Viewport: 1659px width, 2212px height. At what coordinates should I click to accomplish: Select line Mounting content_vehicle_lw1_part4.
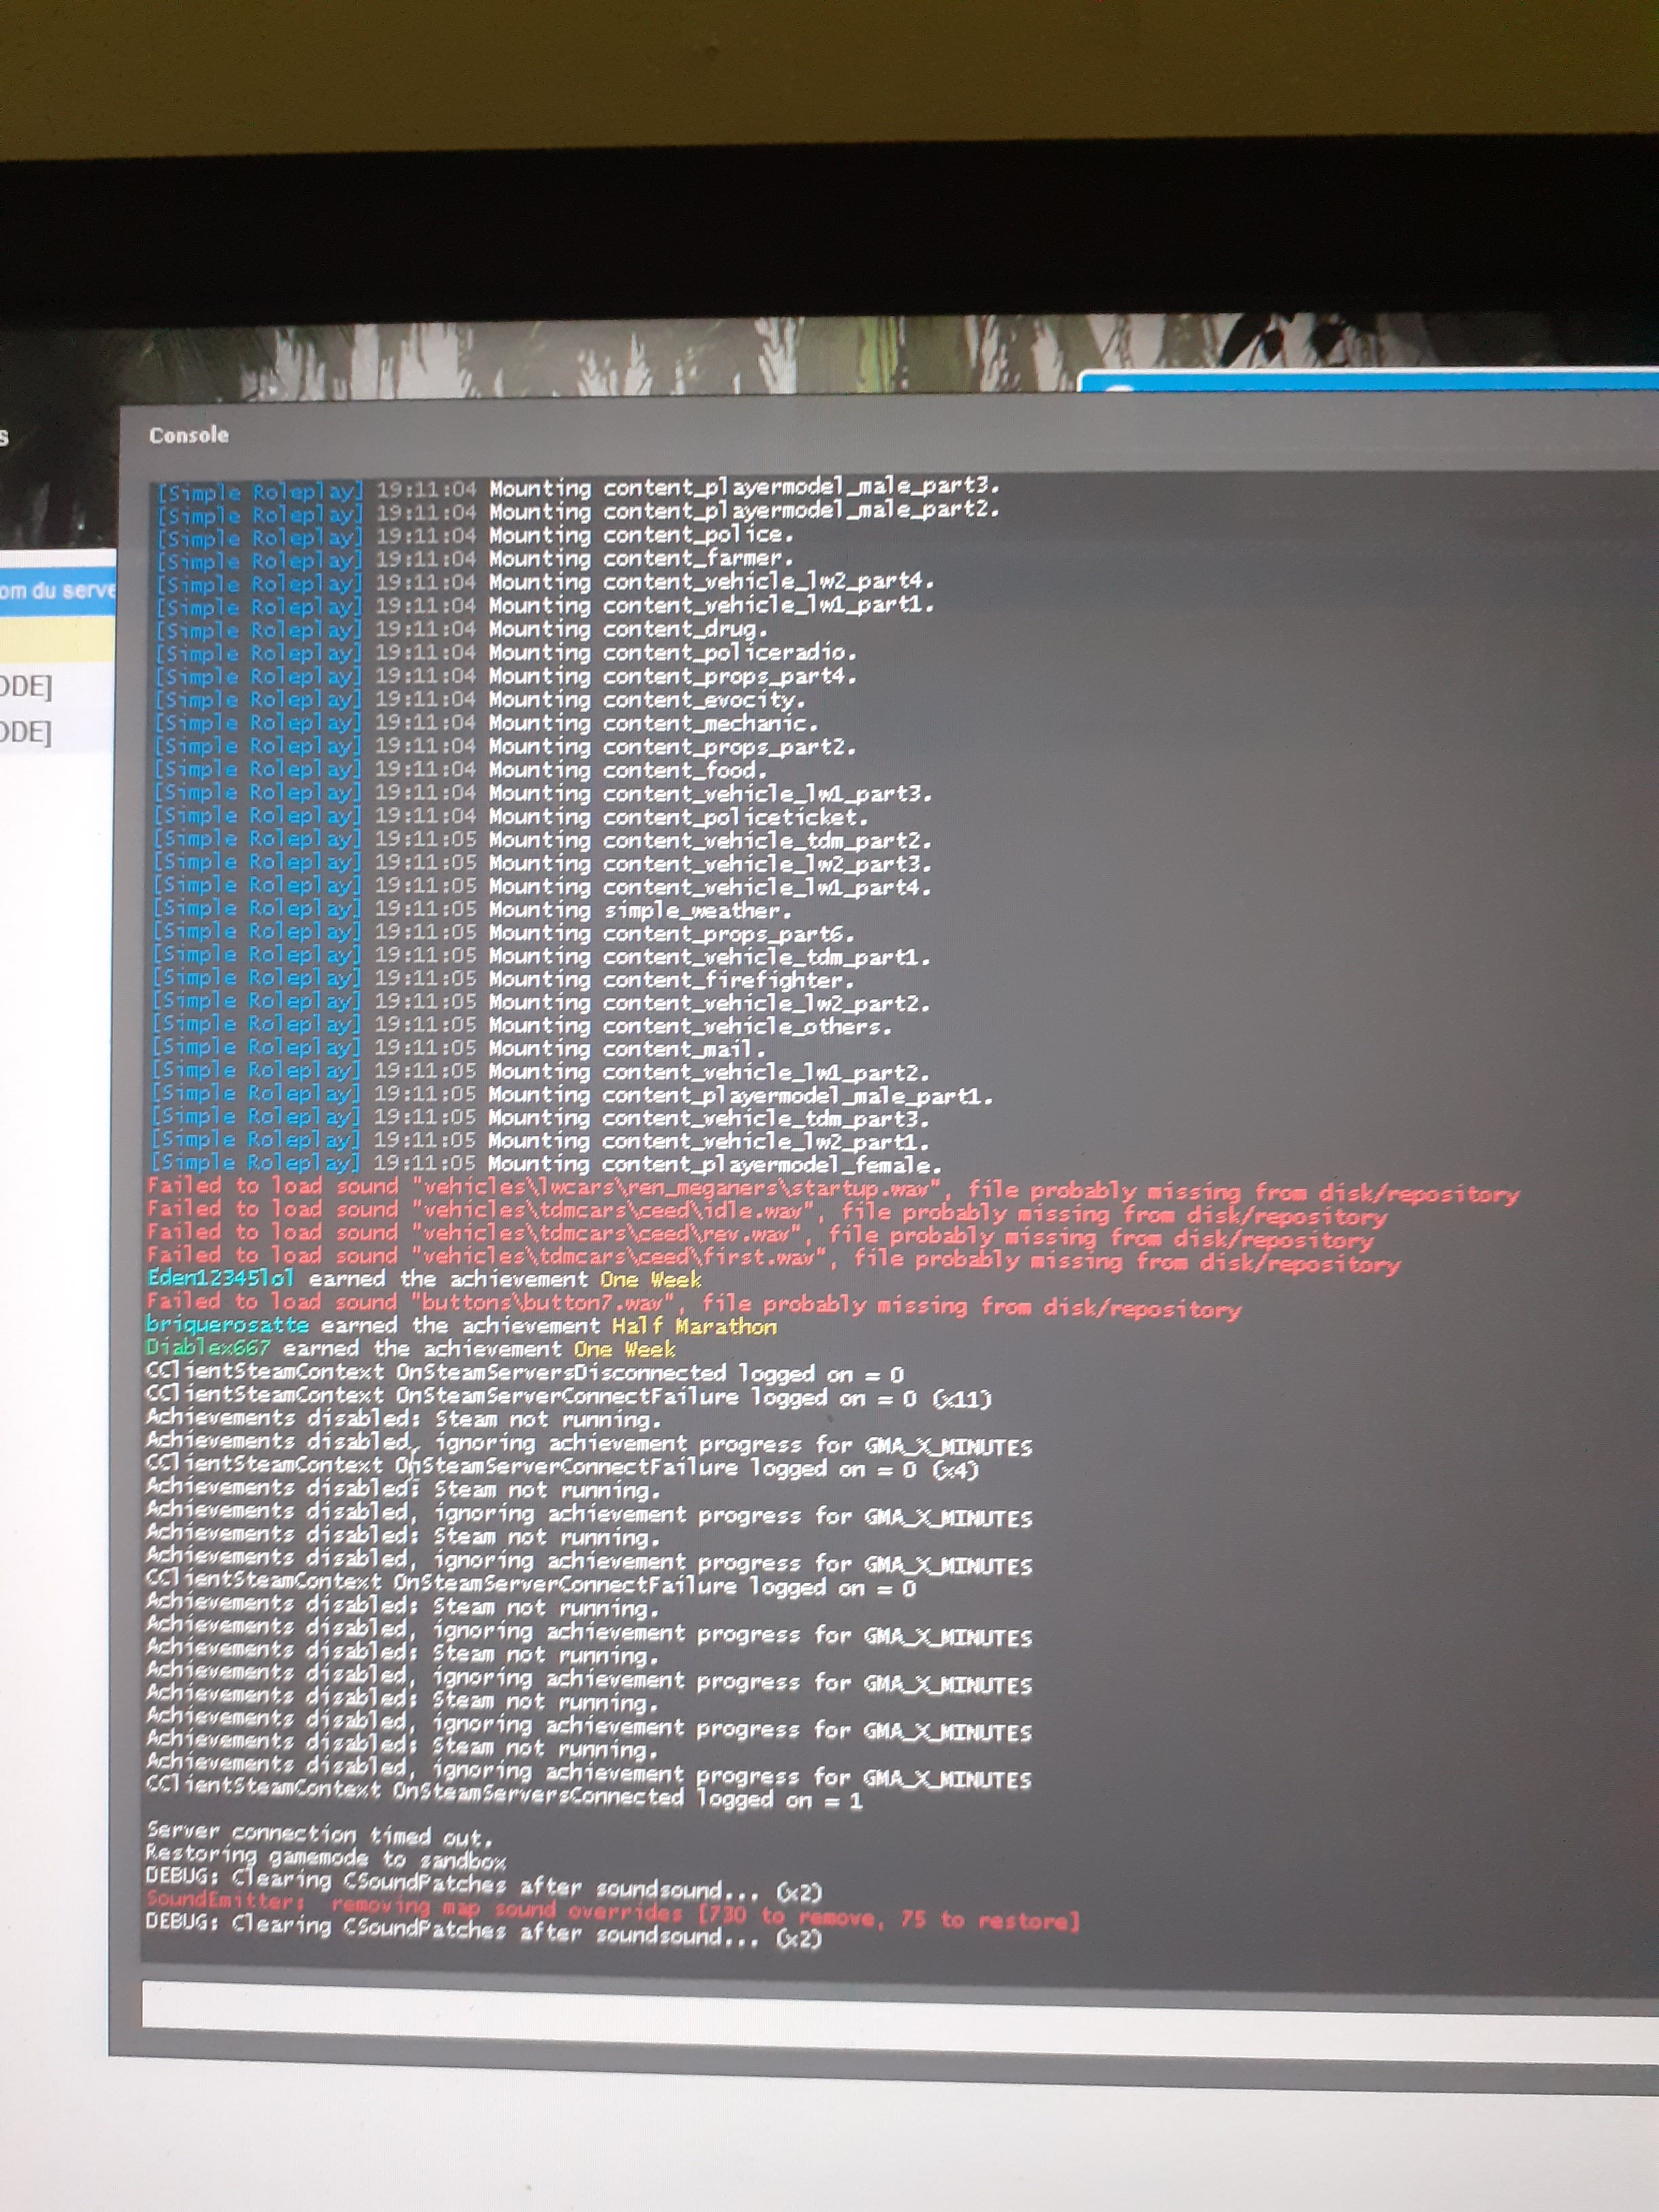[x=543, y=887]
